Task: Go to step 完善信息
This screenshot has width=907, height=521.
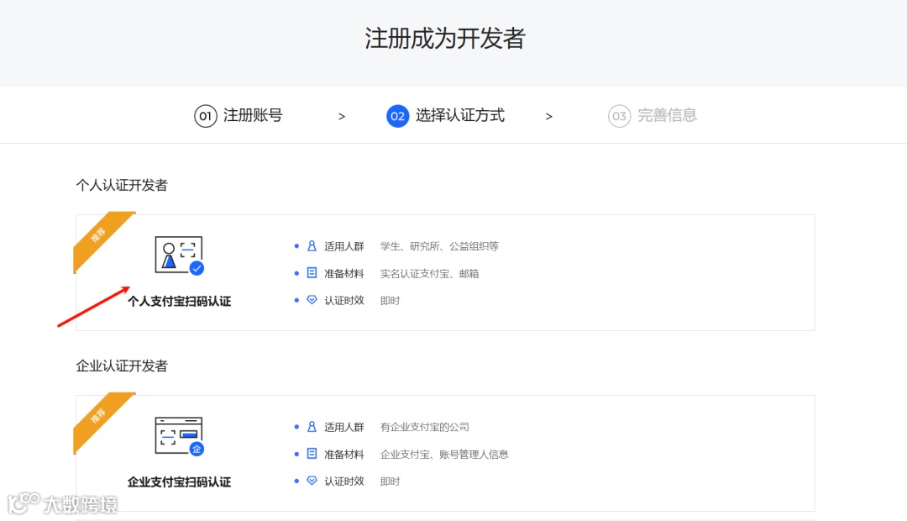Action: click(667, 115)
